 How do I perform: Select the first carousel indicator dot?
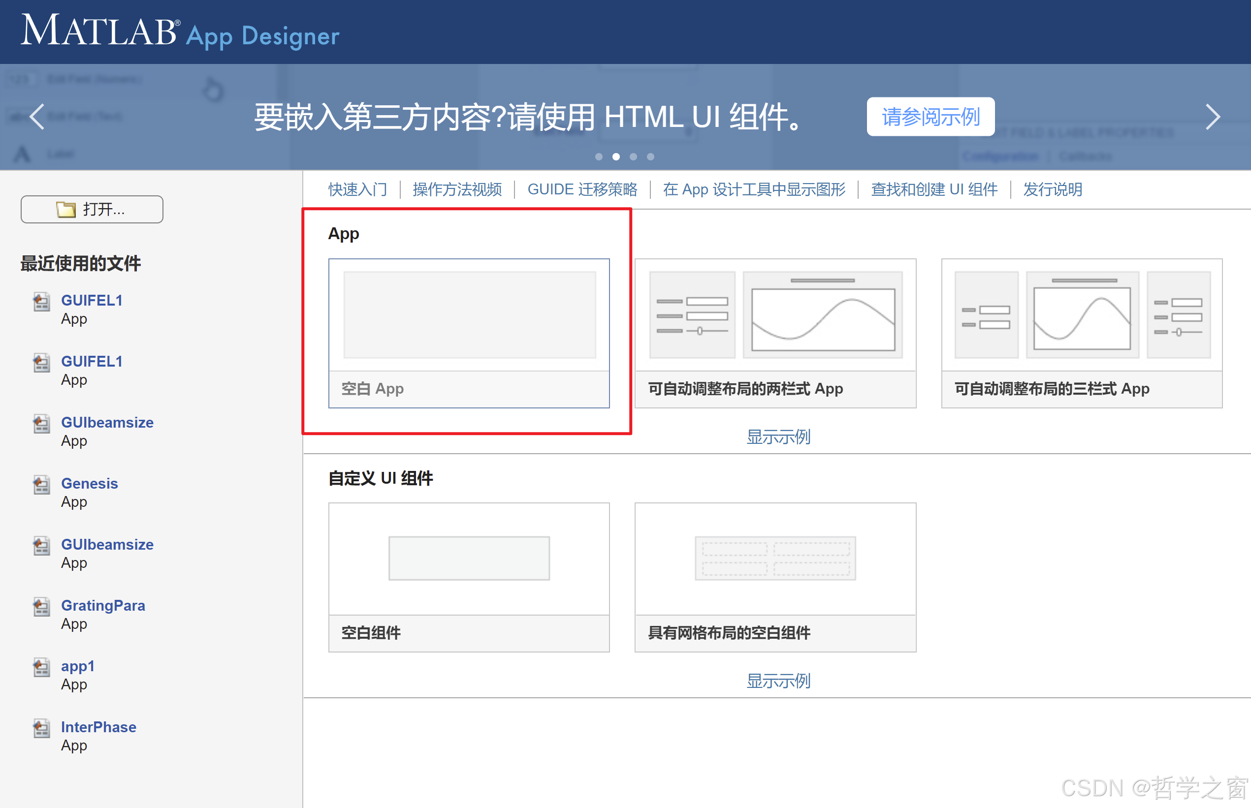tap(599, 156)
